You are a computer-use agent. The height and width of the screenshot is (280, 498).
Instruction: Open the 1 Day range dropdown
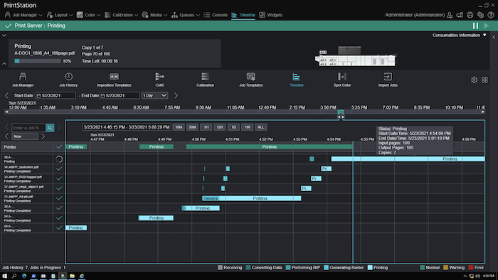154,95
